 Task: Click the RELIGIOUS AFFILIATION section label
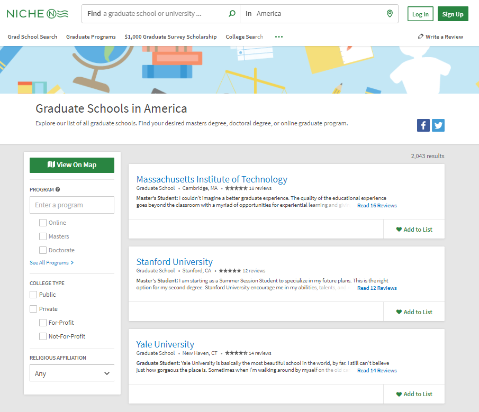point(58,358)
